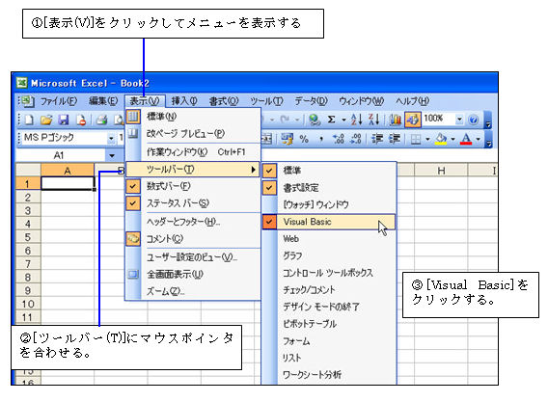Open the Chart Wizard icon
The width and height of the screenshot is (548, 402).
coord(395,120)
